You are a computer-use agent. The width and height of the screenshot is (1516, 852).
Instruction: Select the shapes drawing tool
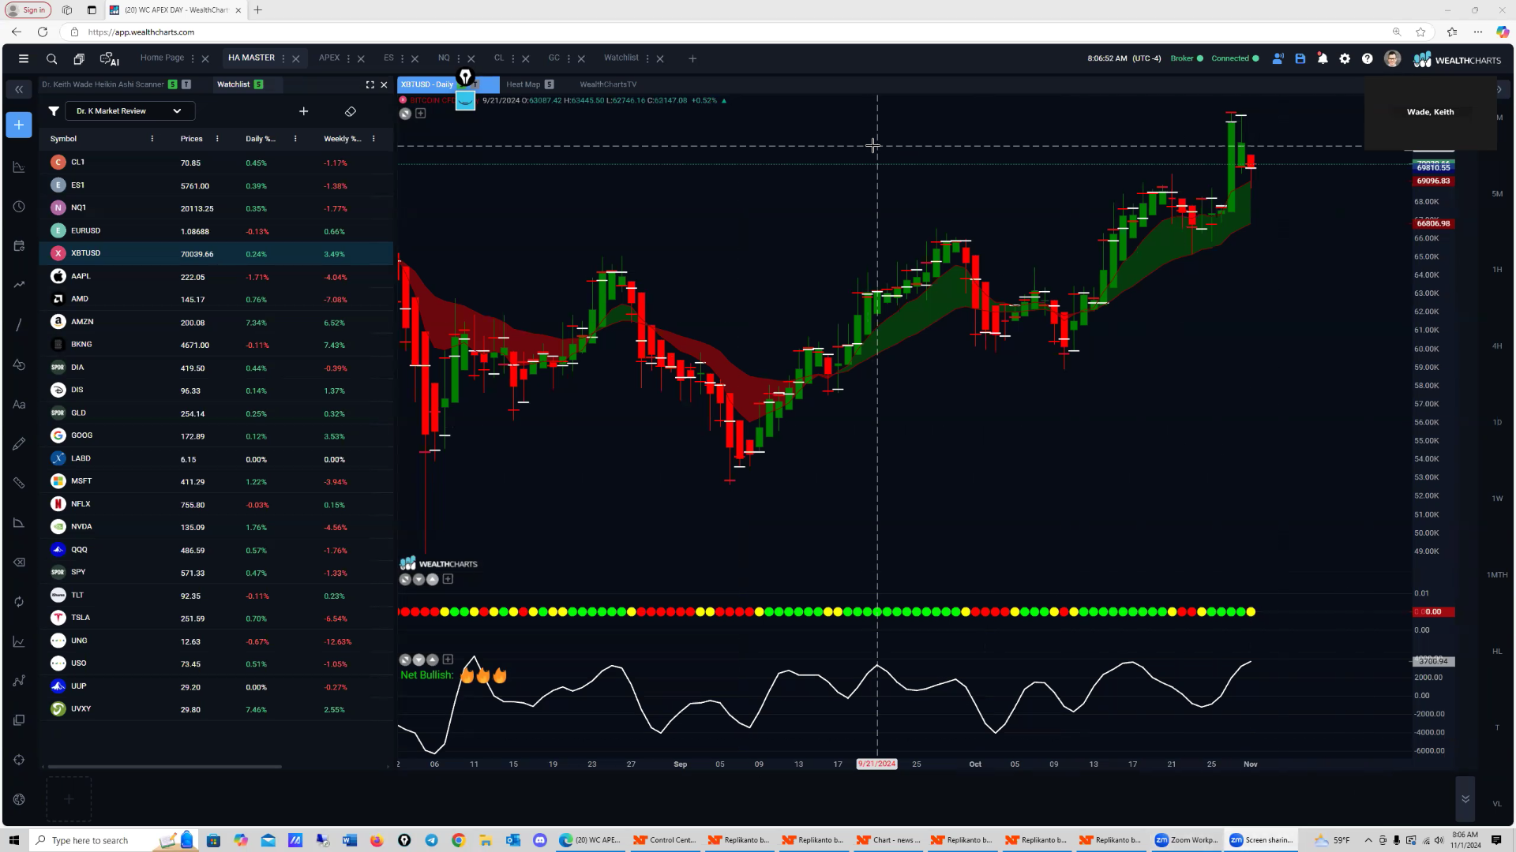coord(19,364)
